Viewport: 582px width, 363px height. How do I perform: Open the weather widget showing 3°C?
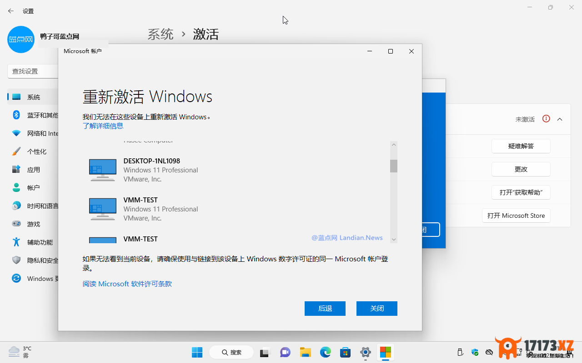(21, 352)
